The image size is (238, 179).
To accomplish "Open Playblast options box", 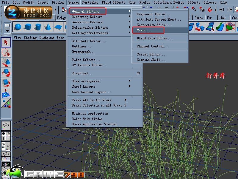I will tap(138, 73).
